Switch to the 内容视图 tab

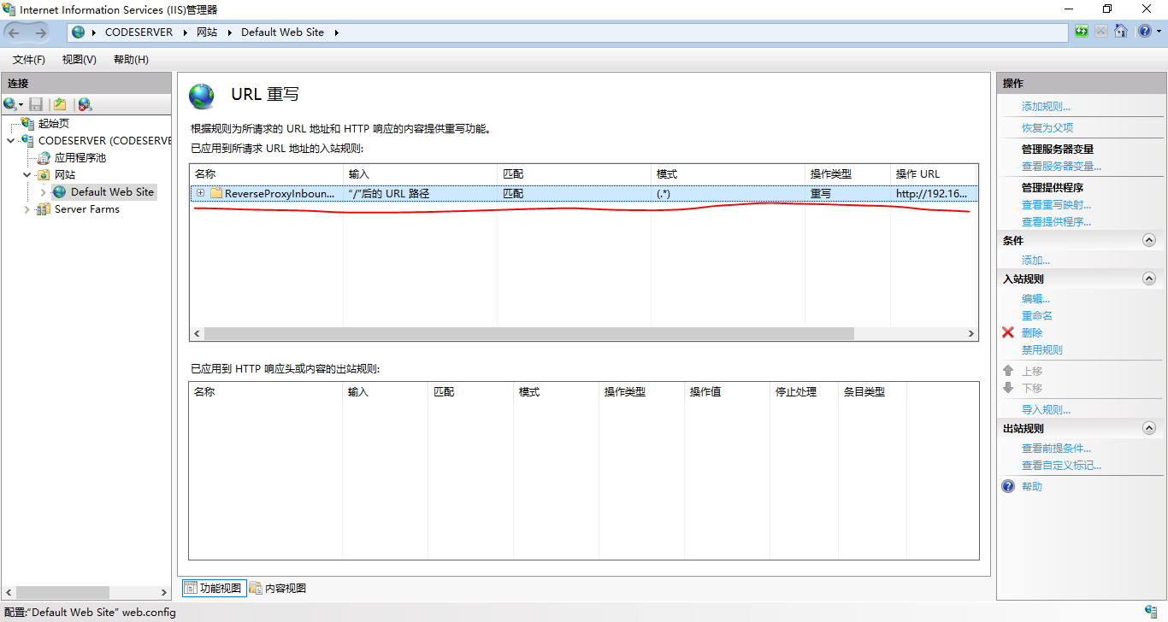click(x=278, y=588)
